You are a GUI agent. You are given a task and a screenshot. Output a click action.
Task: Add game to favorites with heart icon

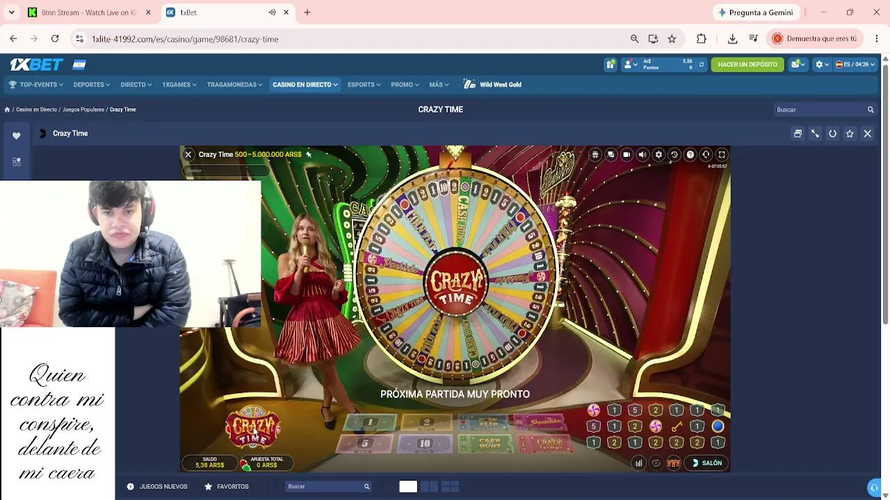coord(17,136)
